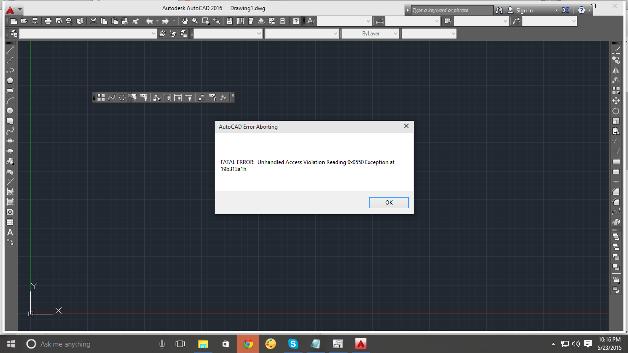The height and width of the screenshot is (353, 628).
Task: Open the table style dropdown
Action: point(481,21)
